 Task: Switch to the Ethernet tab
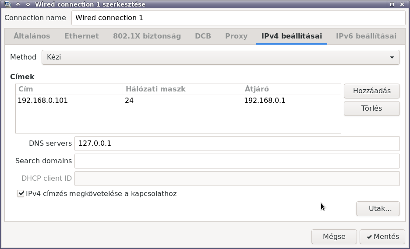pyautogui.click(x=81, y=36)
